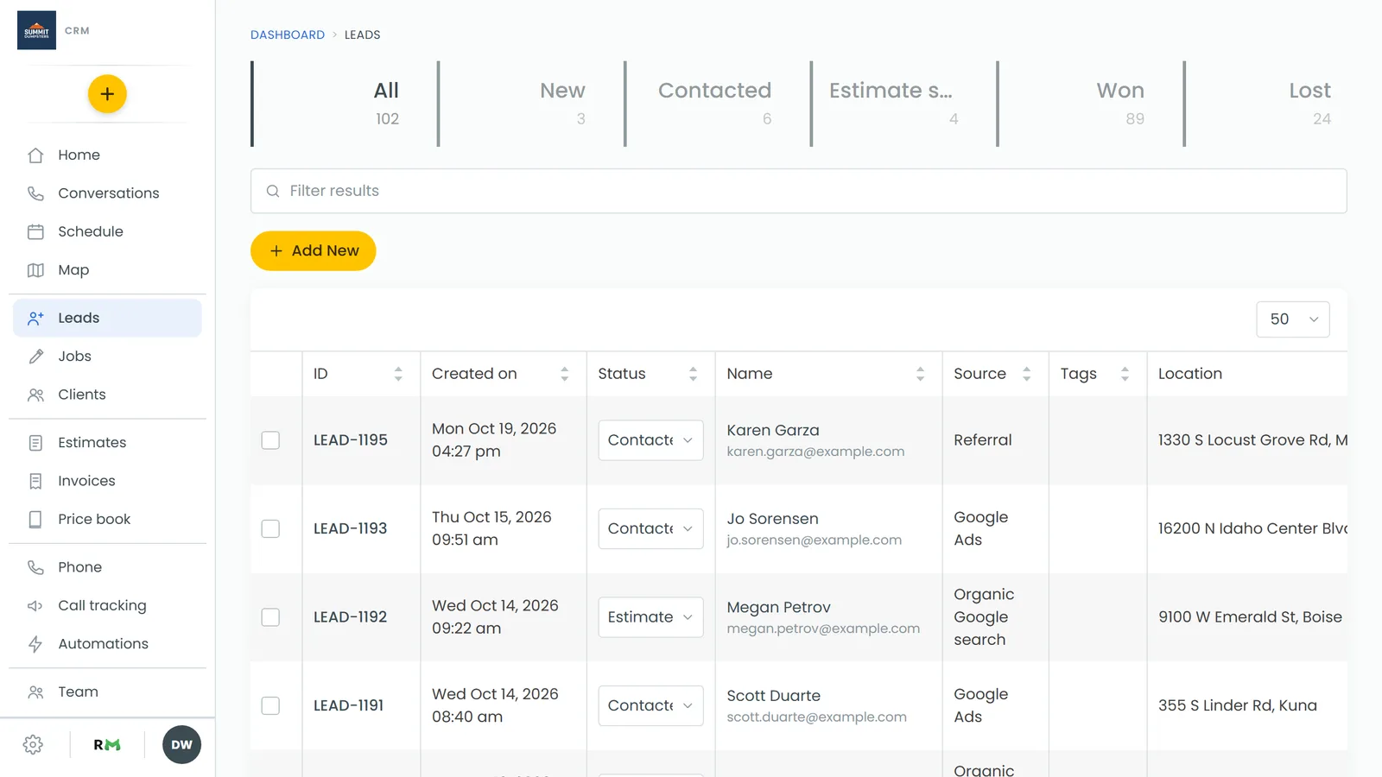
Task: Switch to the Lost leads tab
Action: [1277, 104]
